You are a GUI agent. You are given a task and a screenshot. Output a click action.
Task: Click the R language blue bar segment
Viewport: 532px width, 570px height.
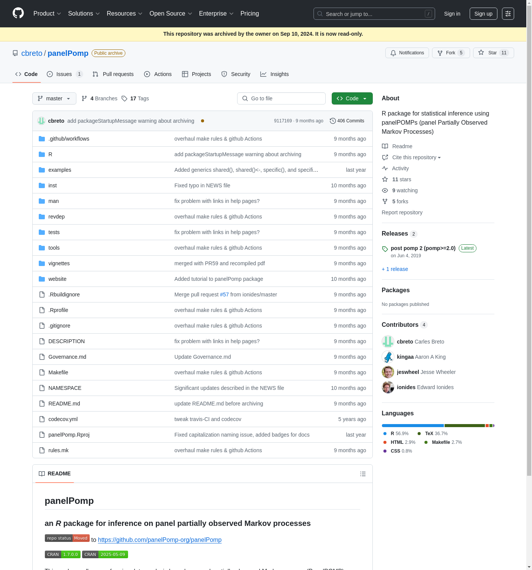[x=413, y=426]
